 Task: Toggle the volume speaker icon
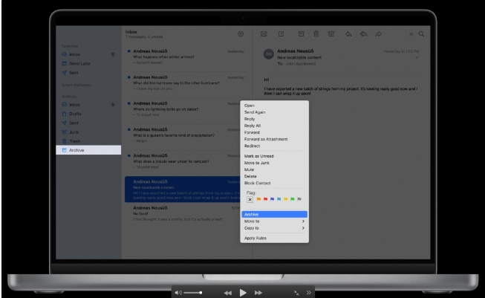(178, 293)
